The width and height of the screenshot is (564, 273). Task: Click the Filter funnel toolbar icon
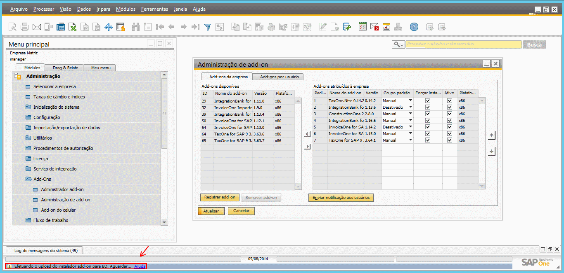point(208,27)
